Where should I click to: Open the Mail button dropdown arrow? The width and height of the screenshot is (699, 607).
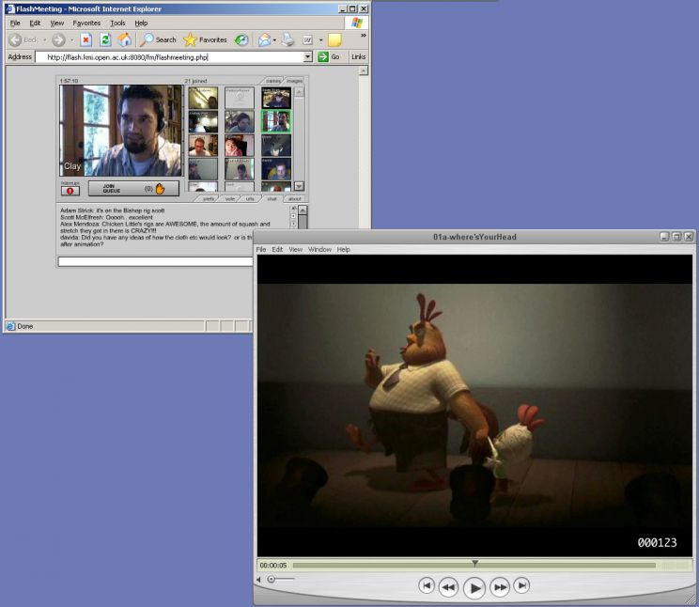click(274, 40)
